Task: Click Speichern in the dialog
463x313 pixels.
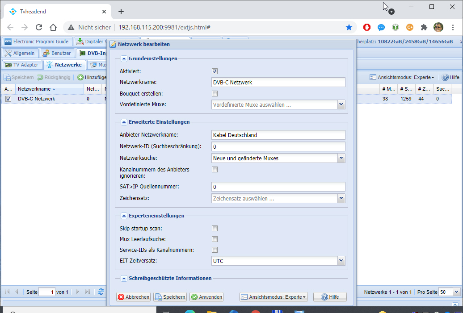Action: click(170, 297)
